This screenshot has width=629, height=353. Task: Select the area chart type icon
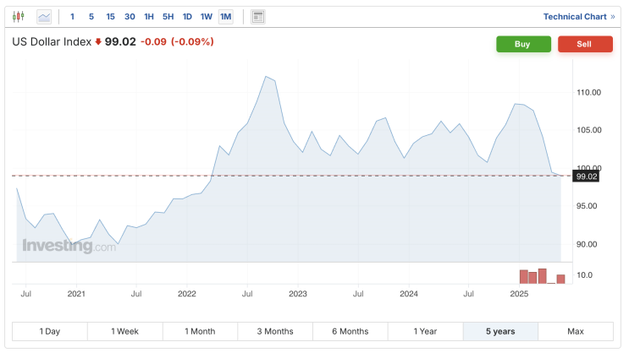44,17
